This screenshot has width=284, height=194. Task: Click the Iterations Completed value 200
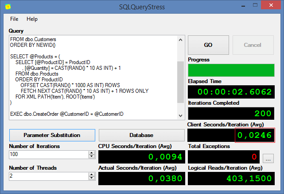(x=263, y=114)
